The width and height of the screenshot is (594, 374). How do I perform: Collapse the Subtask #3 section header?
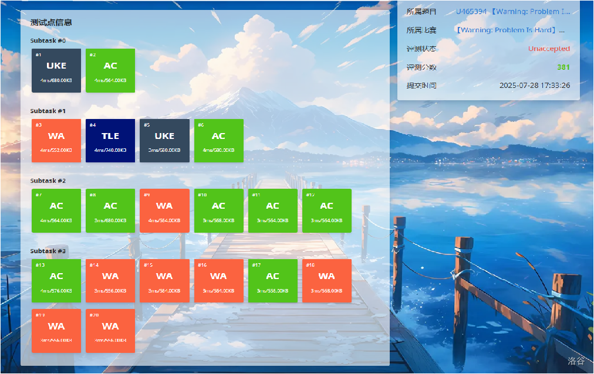[48, 251]
